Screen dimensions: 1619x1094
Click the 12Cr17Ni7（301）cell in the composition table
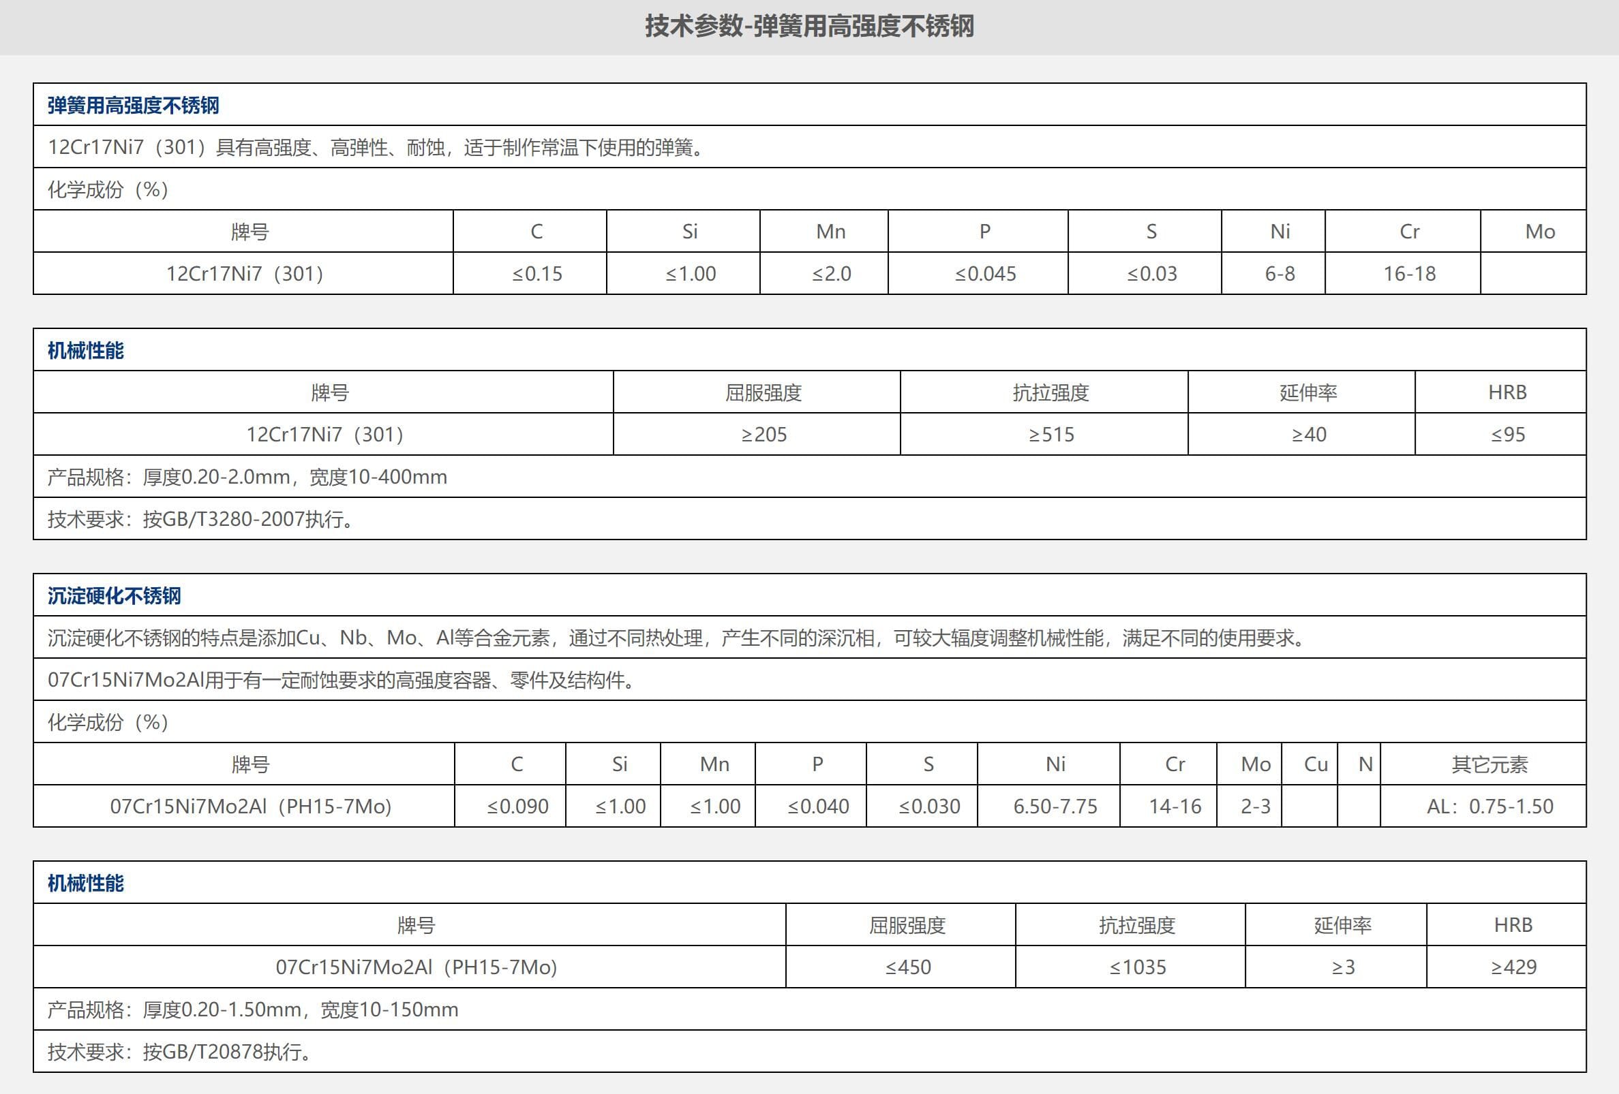(x=245, y=274)
